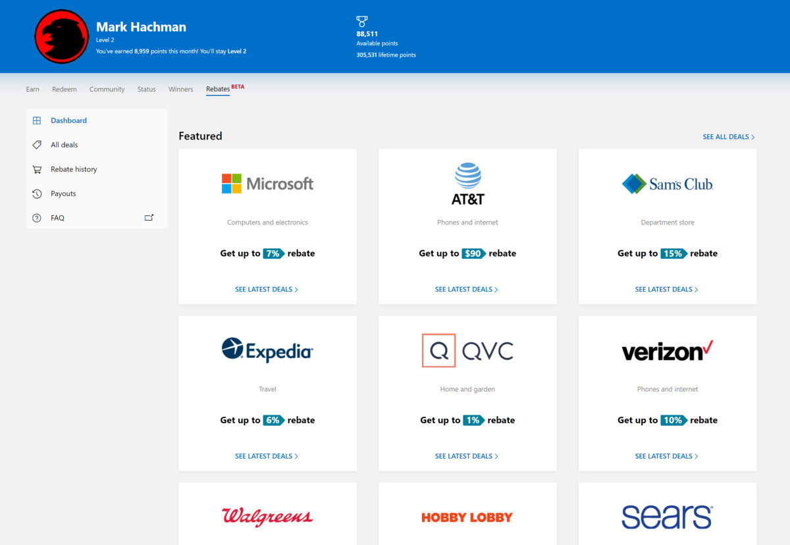790x545 pixels.
Task: Click Mark Hachman's profile avatar
Action: click(61, 36)
